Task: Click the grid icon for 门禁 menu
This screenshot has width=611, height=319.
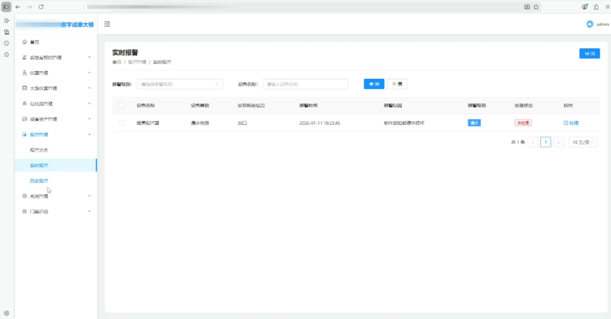Action: (x=24, y=212)
